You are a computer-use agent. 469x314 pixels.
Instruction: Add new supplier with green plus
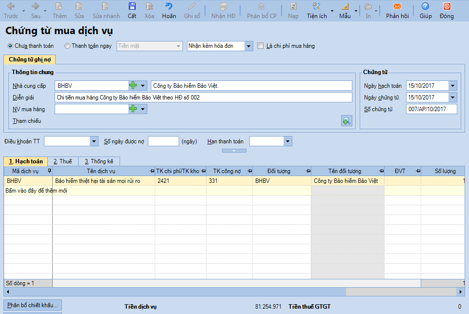click(x=133, y=85)
